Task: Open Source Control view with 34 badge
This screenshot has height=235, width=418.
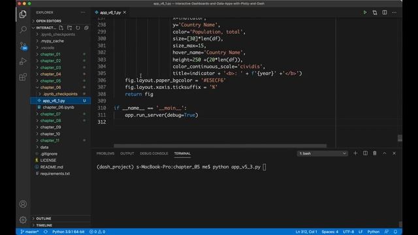Action: click(x=23, y=46)
